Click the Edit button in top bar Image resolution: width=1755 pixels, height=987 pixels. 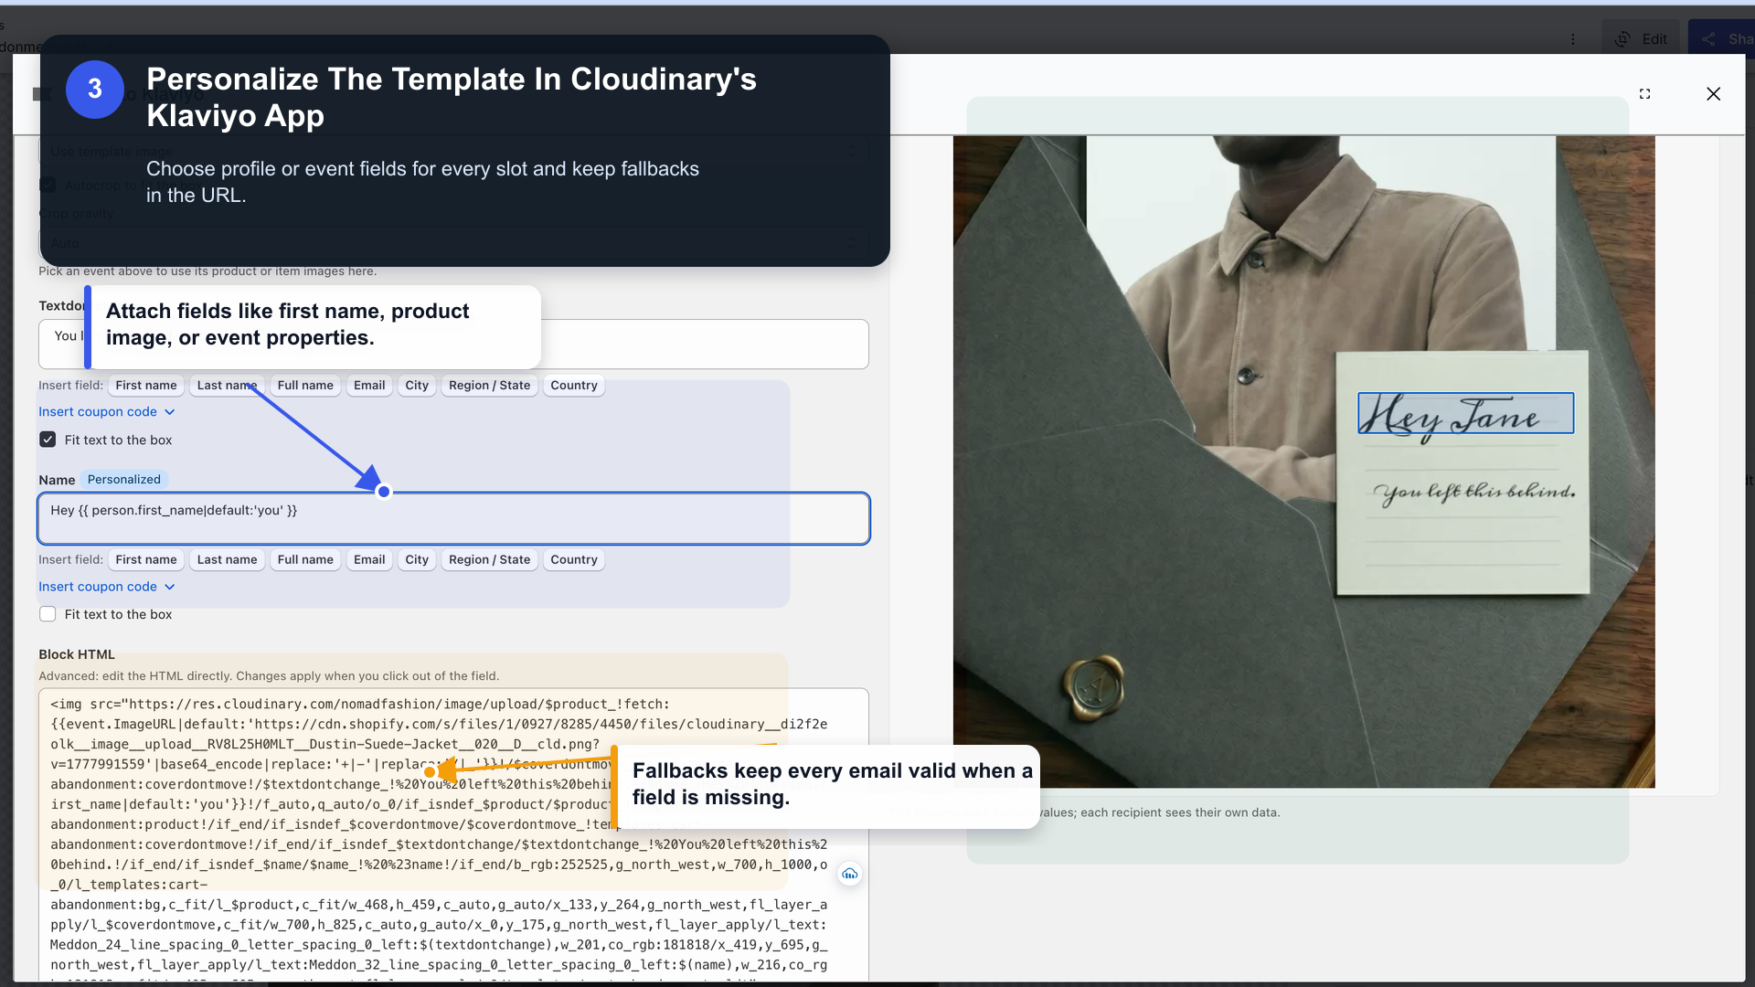click(x=1642, y=39)
